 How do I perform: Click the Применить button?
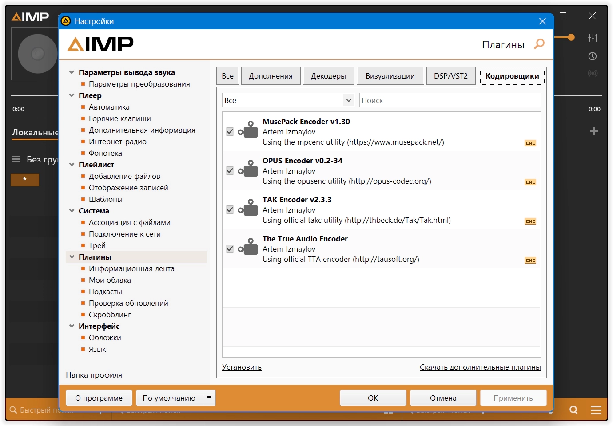(x=513, y=398)
